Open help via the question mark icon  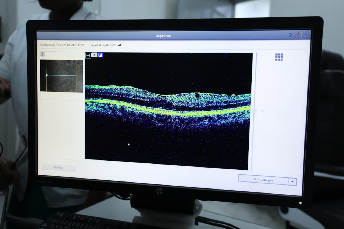pyautogui.click(x=290, y=35)
